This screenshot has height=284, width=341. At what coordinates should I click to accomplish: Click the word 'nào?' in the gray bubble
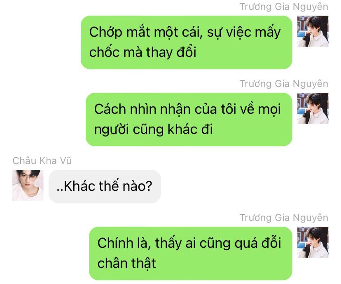point(137,186)
